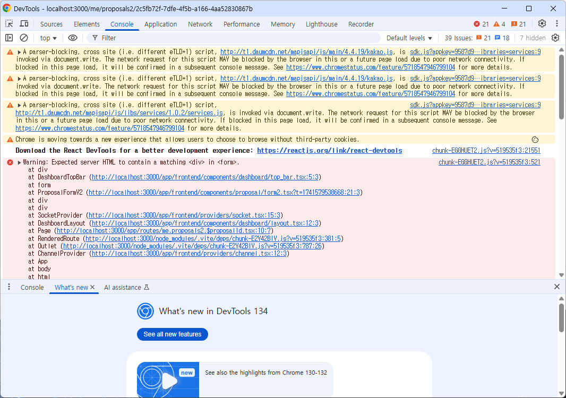The height and width of the screenshot is (398, 566).
Task: Open the react-devtools link
Action: [x=329, y=151]
